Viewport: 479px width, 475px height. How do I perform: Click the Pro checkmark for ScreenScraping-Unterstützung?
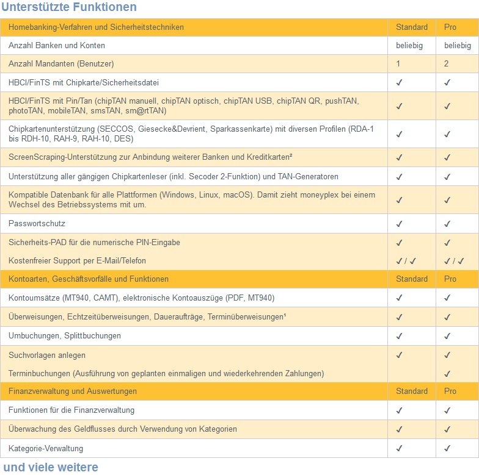click(447, 157)
